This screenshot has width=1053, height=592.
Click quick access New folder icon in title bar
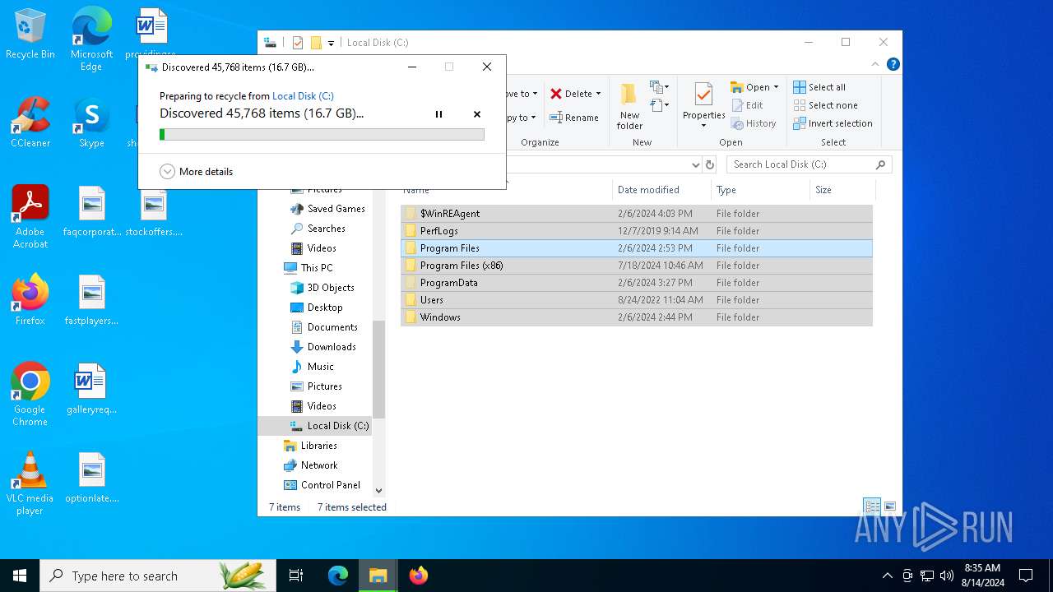(x=316, y=43)
